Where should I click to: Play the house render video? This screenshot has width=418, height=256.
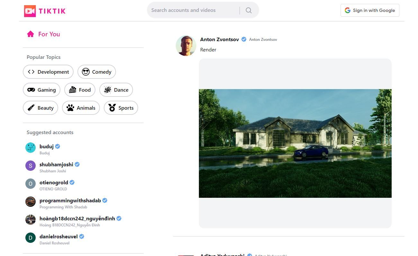click(295, 143)
